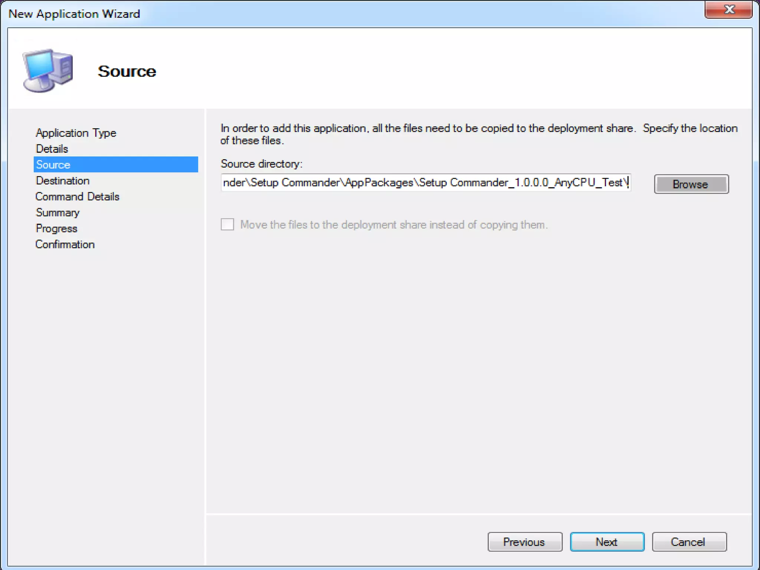760x570 pixels.
Task: Check 'Move the files to deployment share' checkbox
Action: click(227, 225)
